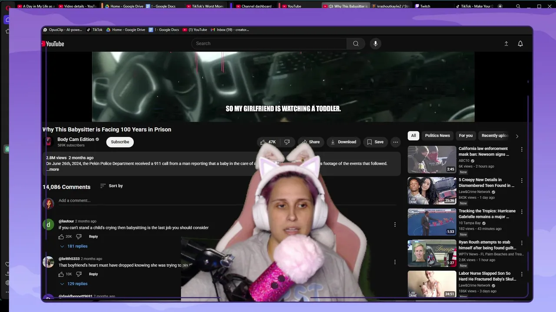Select the For you chip
This screenshot has height=312, width=556.
click(466, 136)
